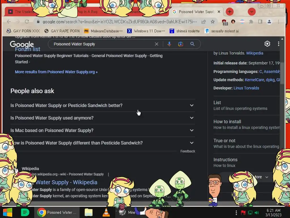
Task: Expand the question about different than Pesticide Sandwich
Action: tap(103, 143)
